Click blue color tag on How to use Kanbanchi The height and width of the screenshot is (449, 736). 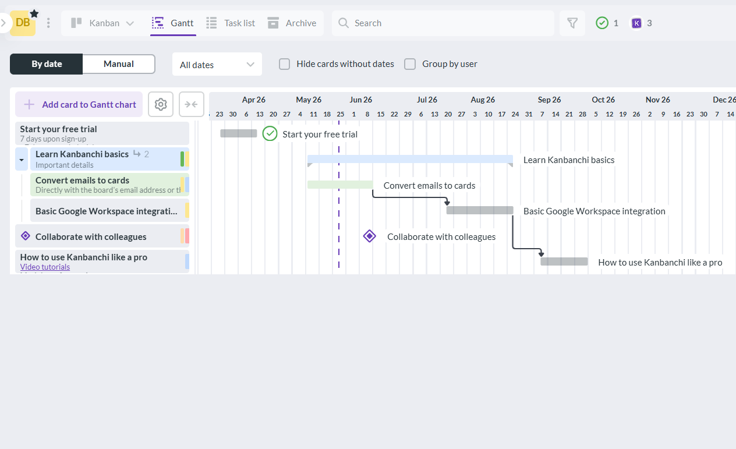(187, 261)
